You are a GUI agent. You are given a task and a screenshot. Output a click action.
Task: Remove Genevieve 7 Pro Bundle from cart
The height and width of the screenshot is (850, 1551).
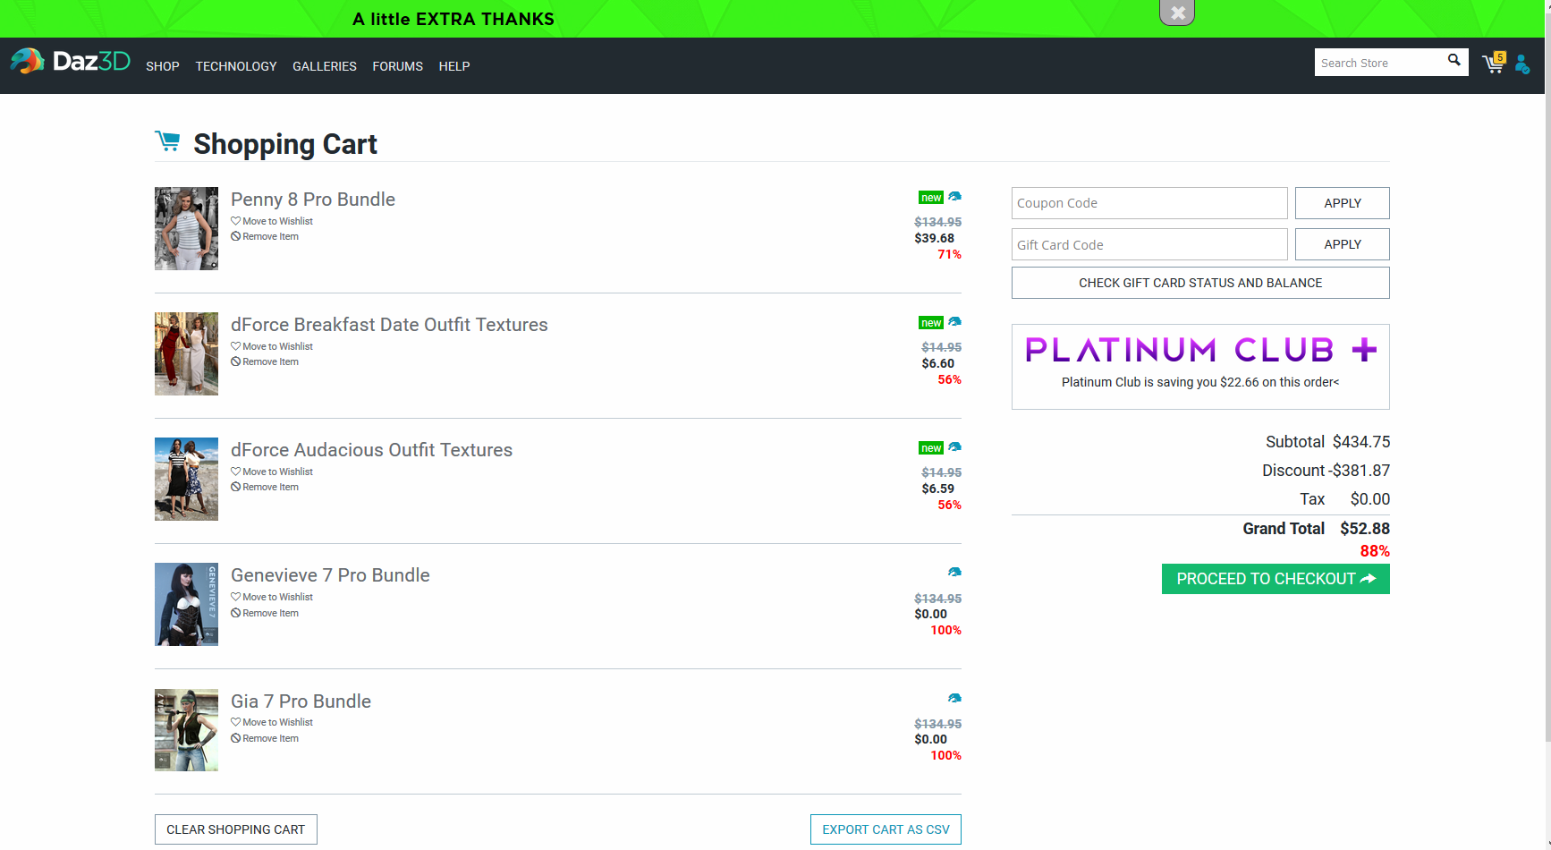pos(265,613)
